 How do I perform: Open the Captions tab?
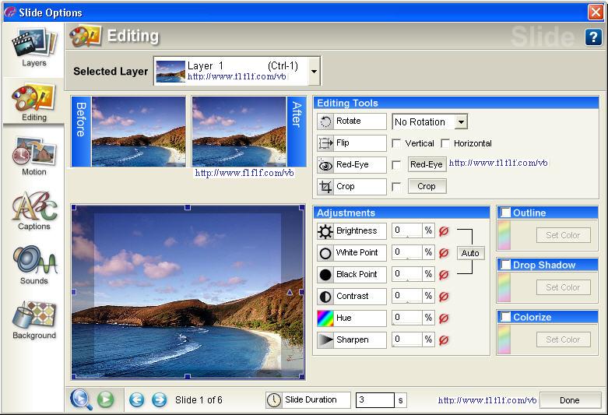click(x=33, y=212)
